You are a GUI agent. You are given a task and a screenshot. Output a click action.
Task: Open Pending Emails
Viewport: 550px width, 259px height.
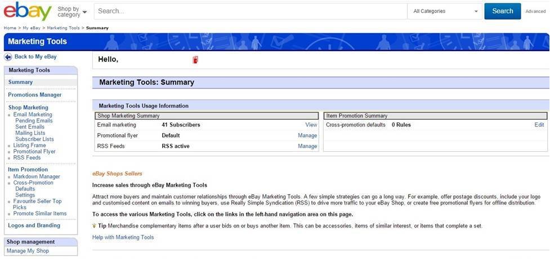point(34,121)
